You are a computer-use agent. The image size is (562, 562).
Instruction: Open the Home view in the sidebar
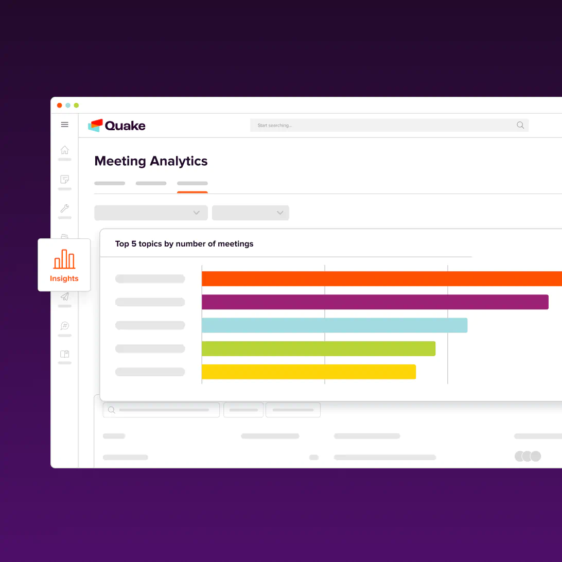64,149
